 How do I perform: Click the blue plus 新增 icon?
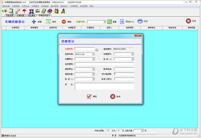click(34, 22)
